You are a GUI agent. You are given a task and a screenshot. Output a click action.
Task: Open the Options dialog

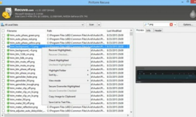coord(187,25)
